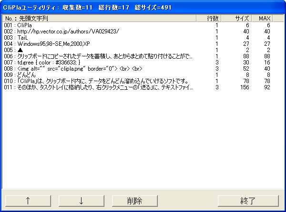Click size value 52 in row 008
The height and width of the screenshot is (212, 286).
[x=246, y=69]
